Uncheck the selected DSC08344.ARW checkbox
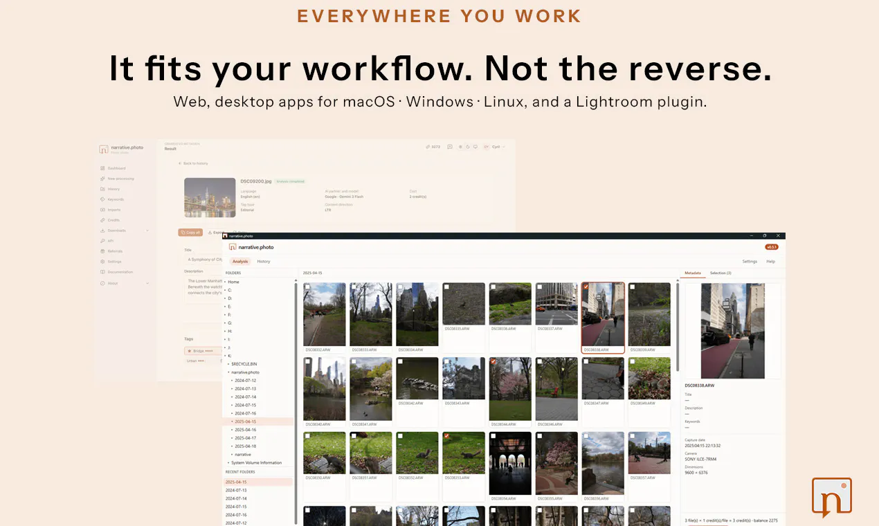 point(493,361)
